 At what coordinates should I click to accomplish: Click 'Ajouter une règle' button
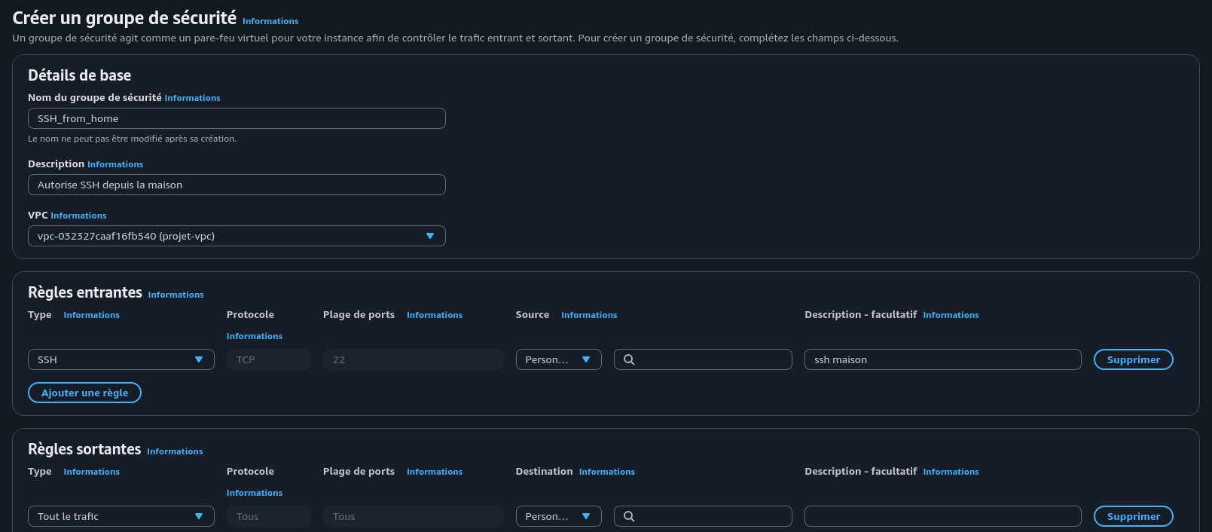pyautogui.click(x=84, y=393)
